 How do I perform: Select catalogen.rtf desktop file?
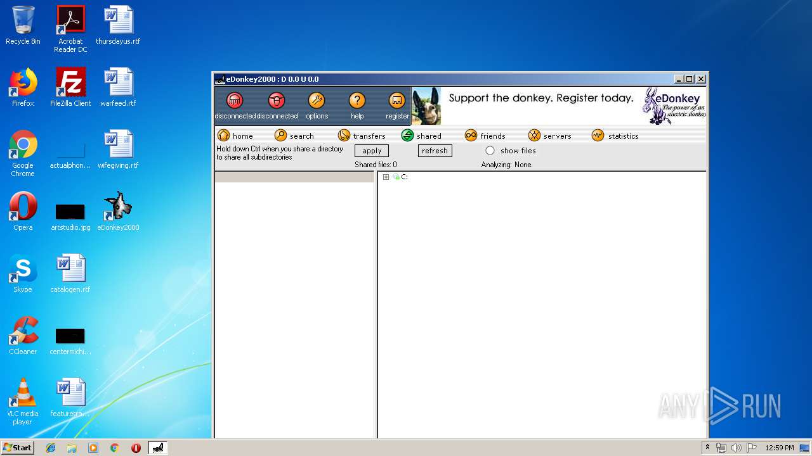coord(70,274)
